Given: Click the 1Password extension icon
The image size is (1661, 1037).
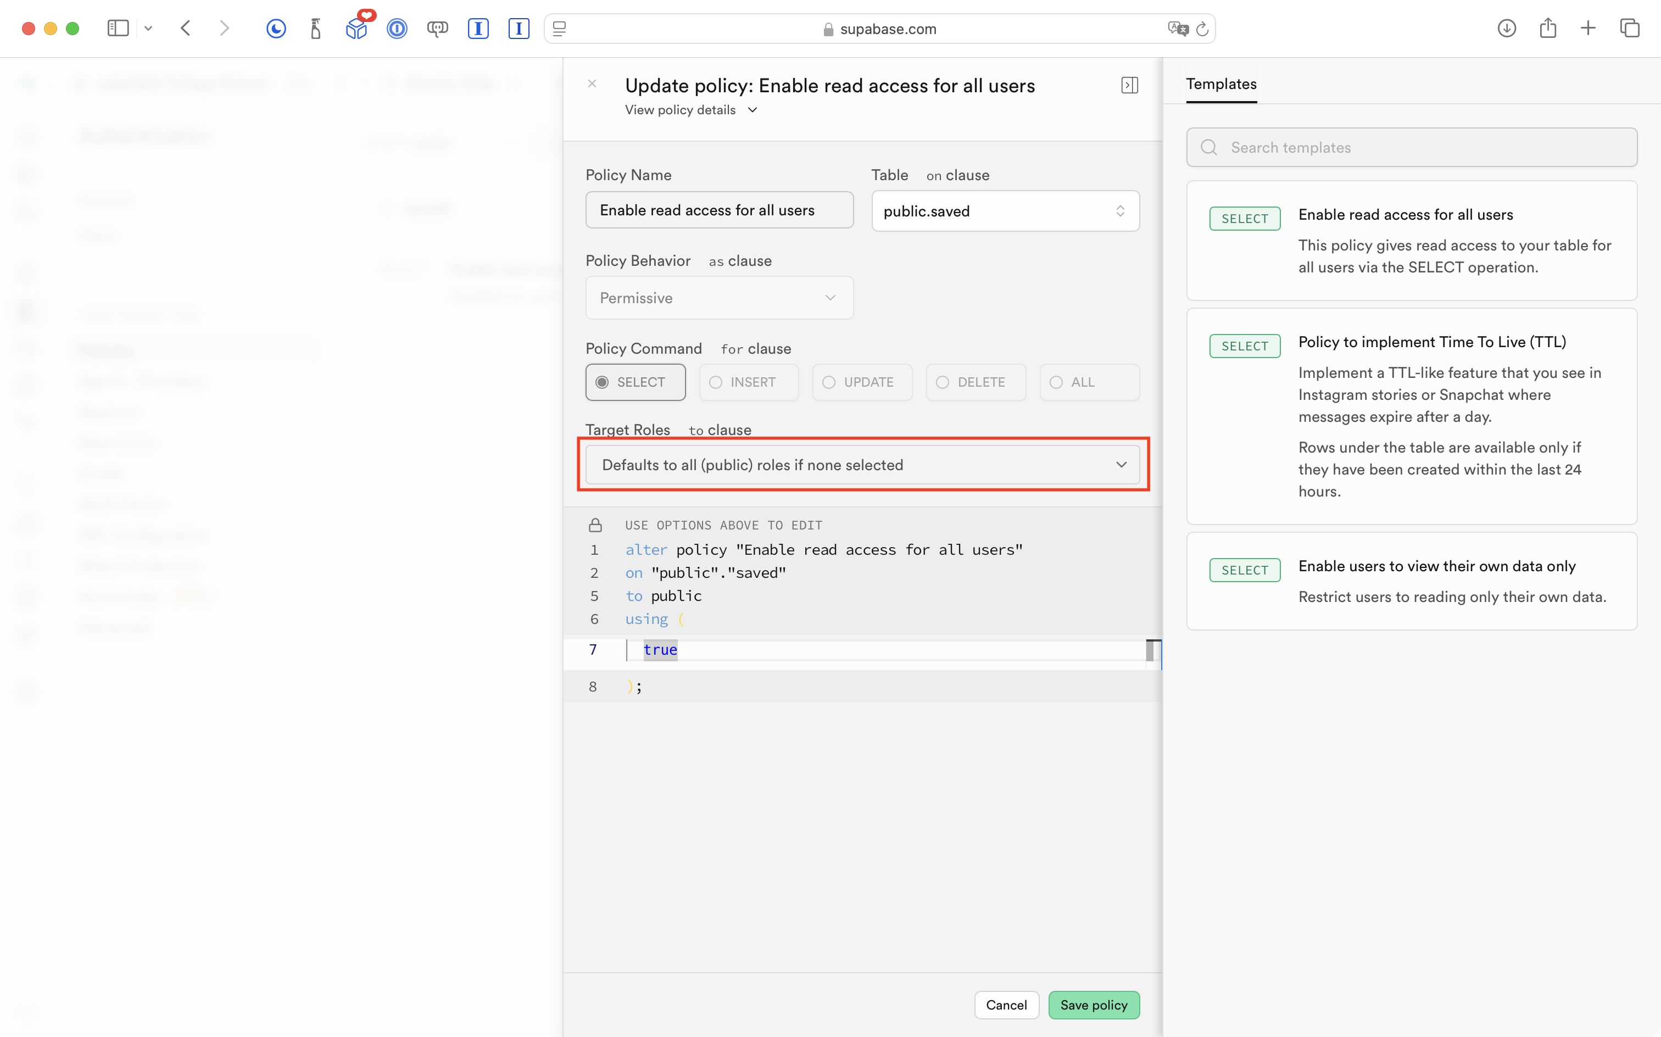Looking at the screenshot, I should pos(397,29).
